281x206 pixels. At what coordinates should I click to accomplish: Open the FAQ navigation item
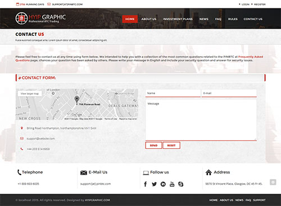(218, 19)
